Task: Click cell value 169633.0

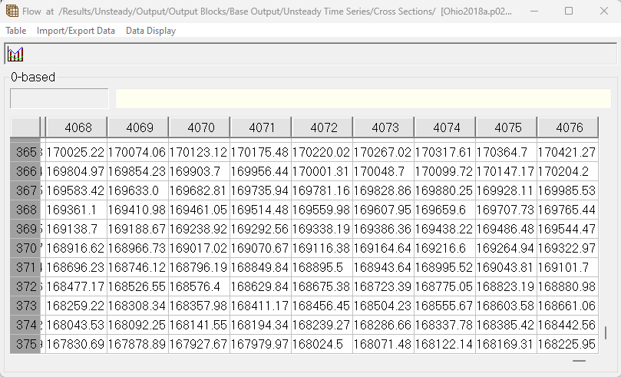Action: point(137,190)
